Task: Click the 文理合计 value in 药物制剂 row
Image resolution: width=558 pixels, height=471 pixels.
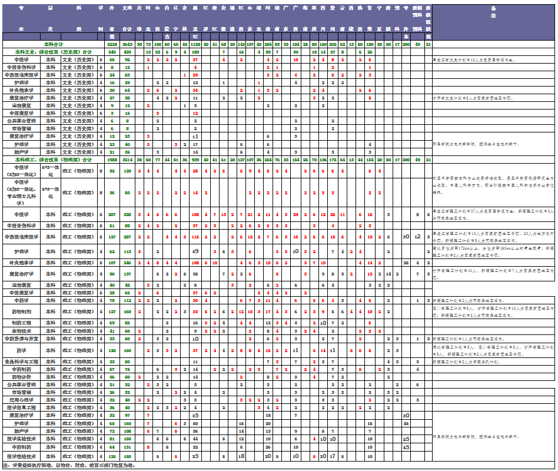Action: click(127, 311)
